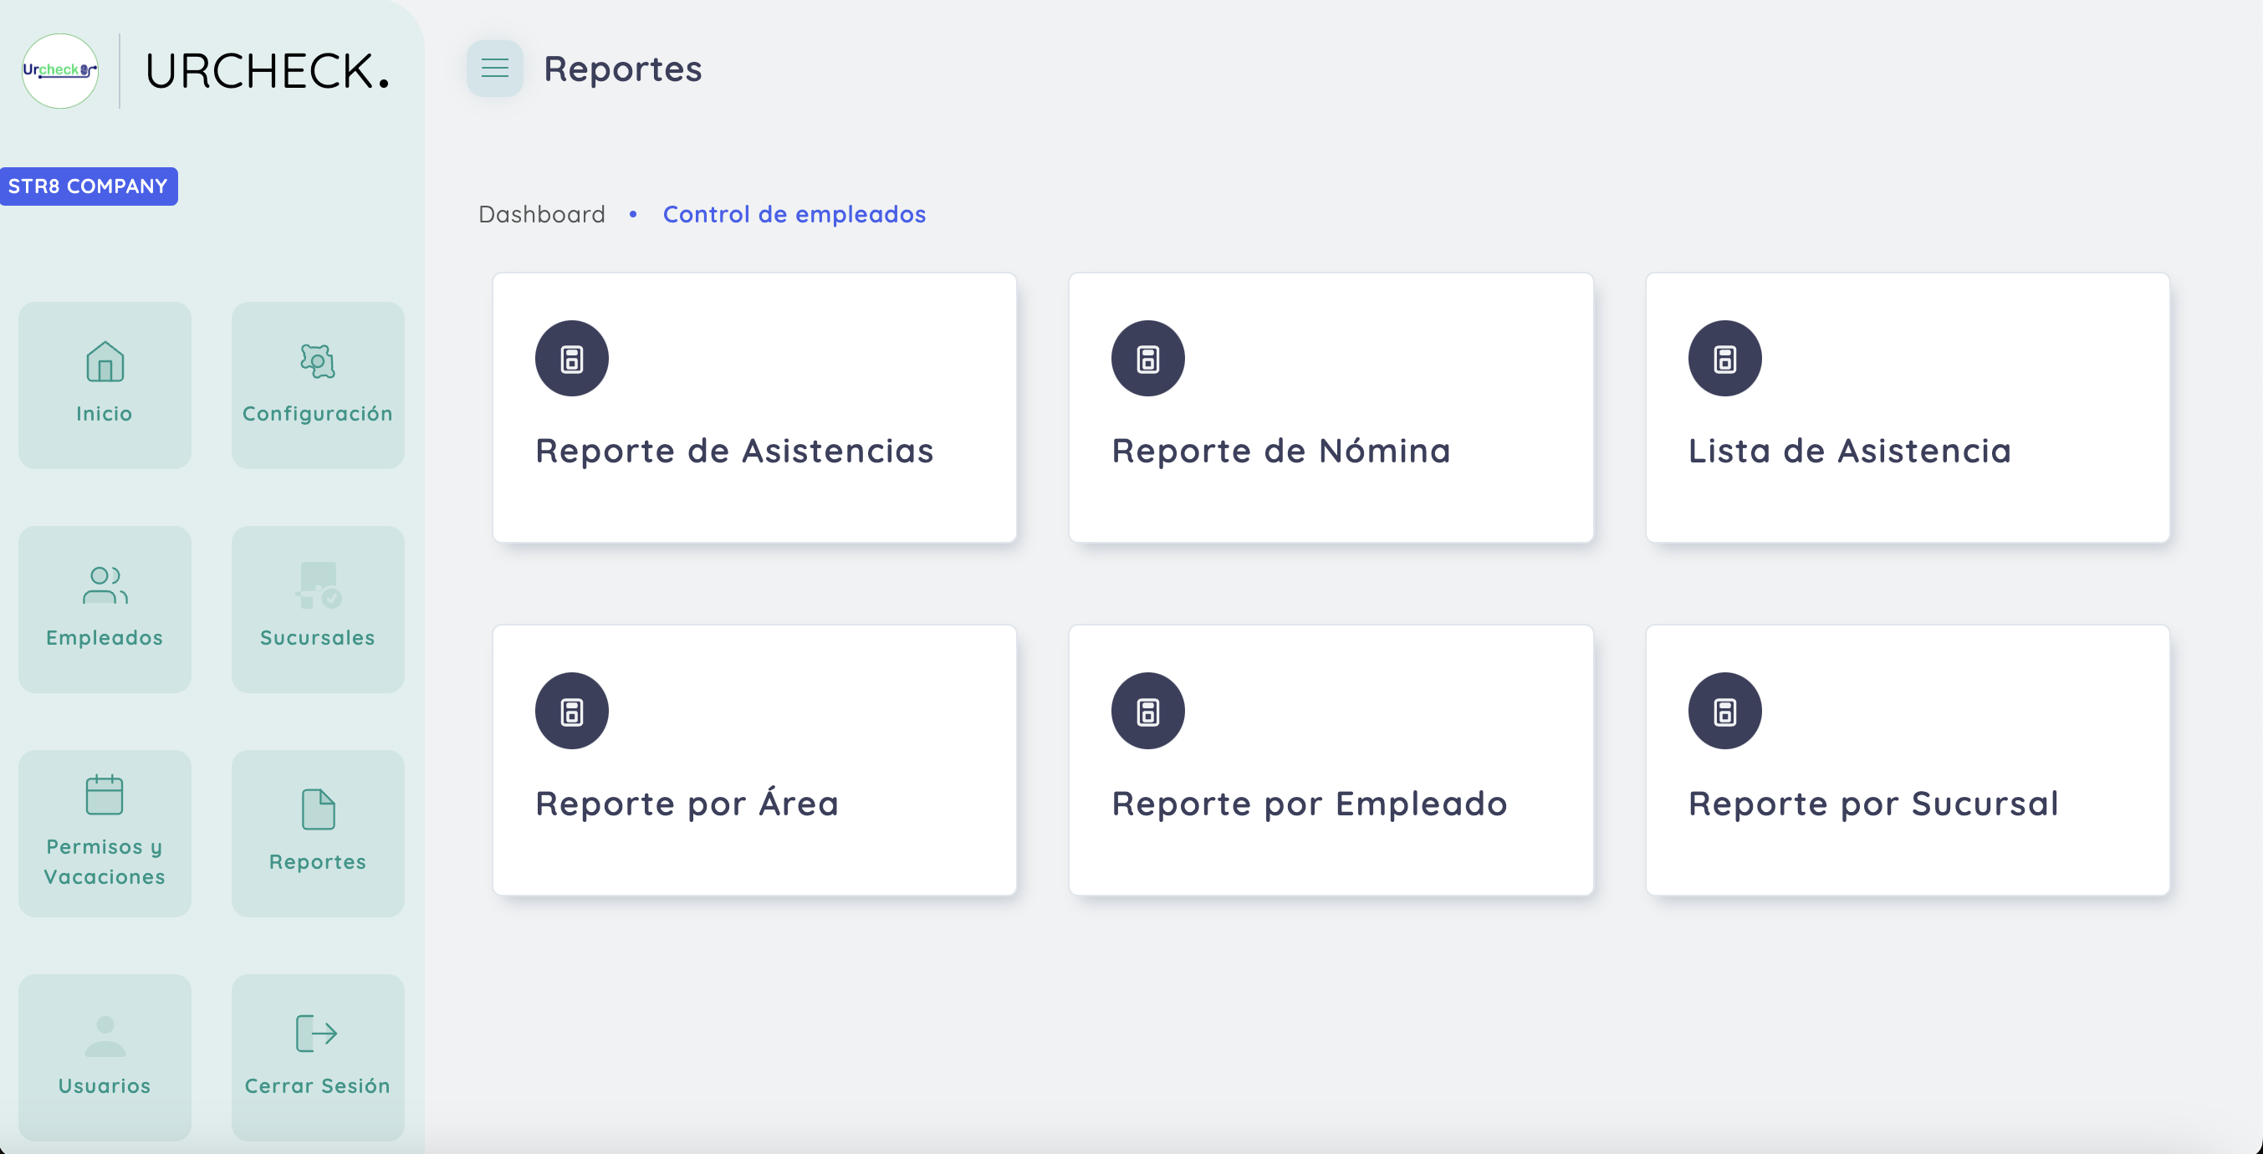This screenshot has width=2263, height=1154.
Task: Open Usuarios person icon
Action: point(105,1036)
